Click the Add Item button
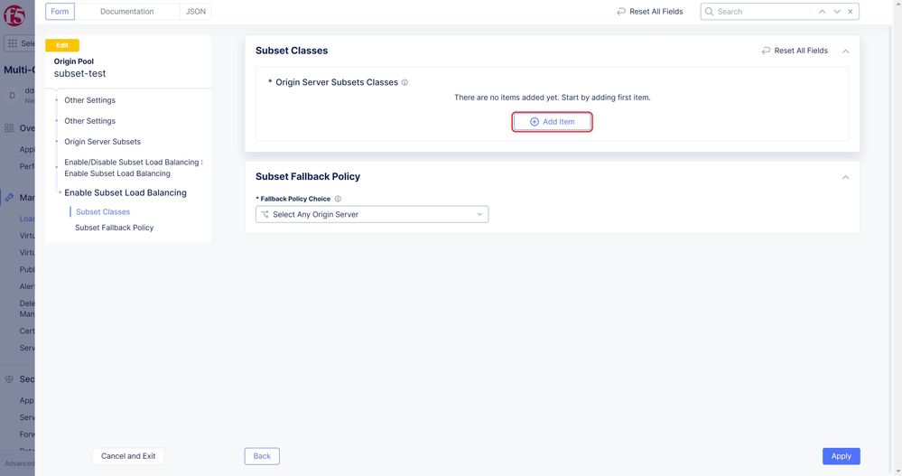Image resolution: width=902 pixels, height=476 pixels. 553,122
